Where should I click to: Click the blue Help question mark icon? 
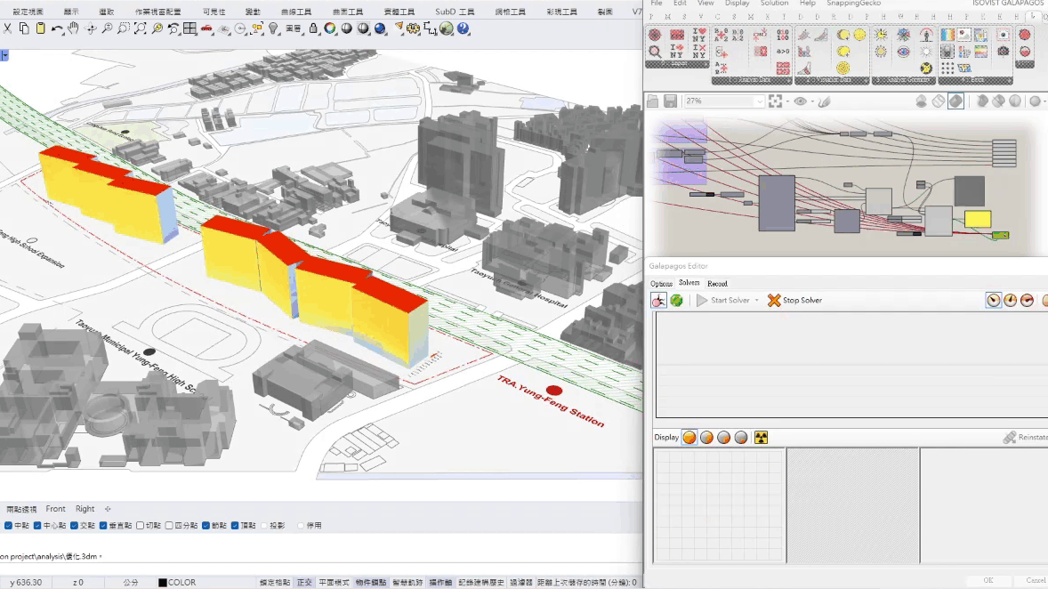click(463, 28)
